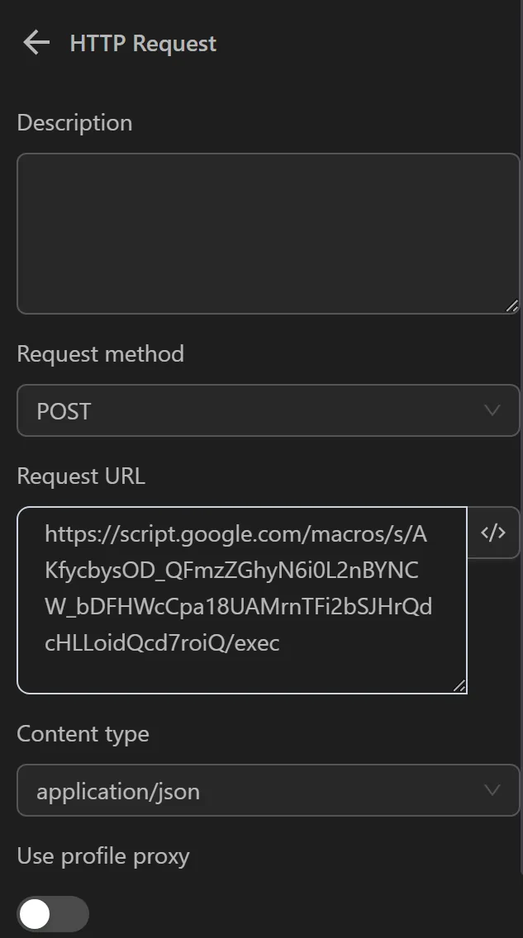Click the dropdown chevron on Request method
The image size is (523, 938).
[x=492, y=410]
